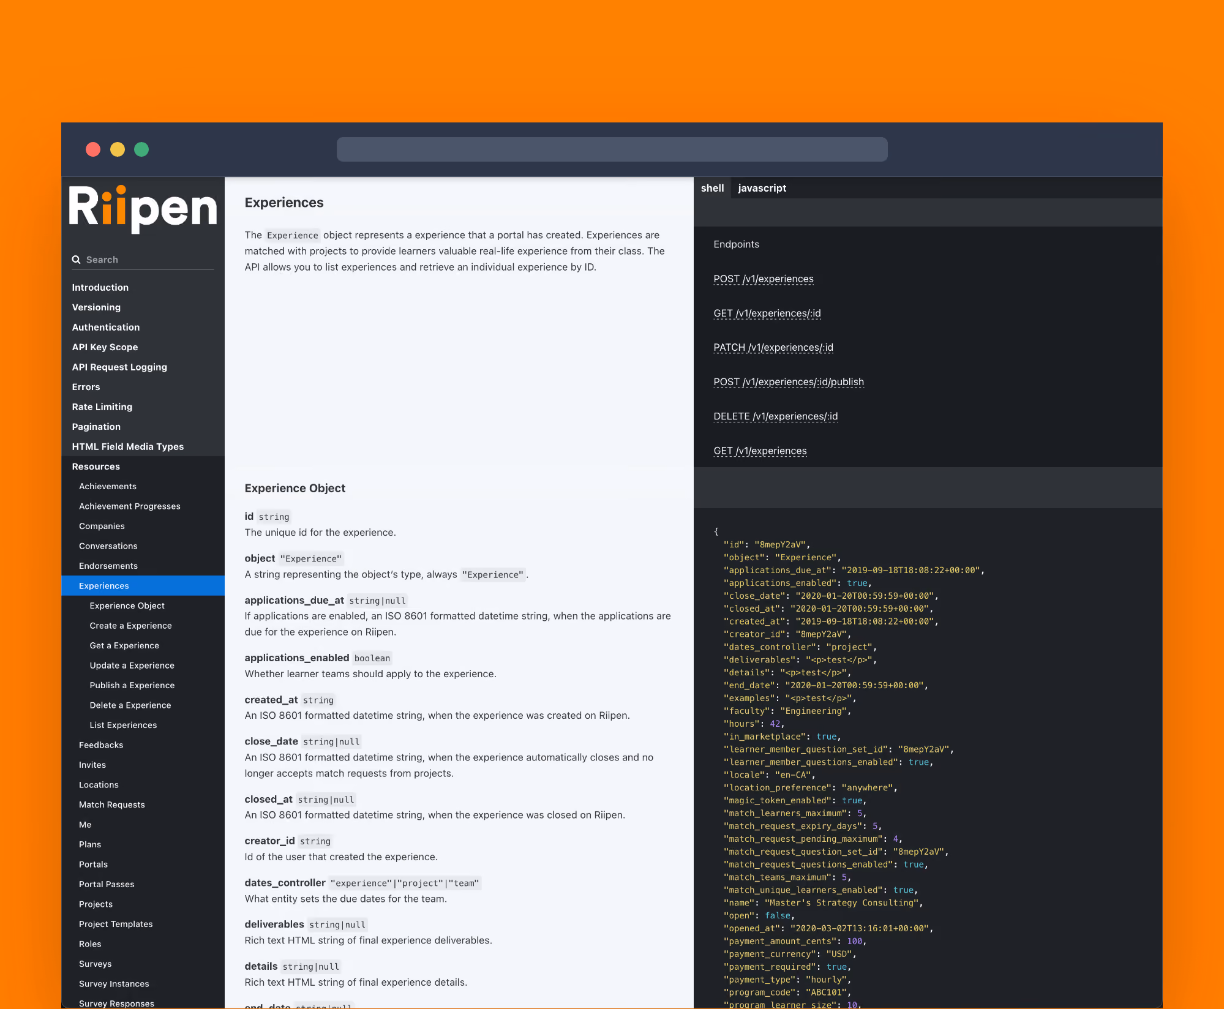Follow POST /v1/experiences/:id/publish endpoint link
Viewport: 1224px width, 1009px height.
pyautogui.click(x=788, y=382)
